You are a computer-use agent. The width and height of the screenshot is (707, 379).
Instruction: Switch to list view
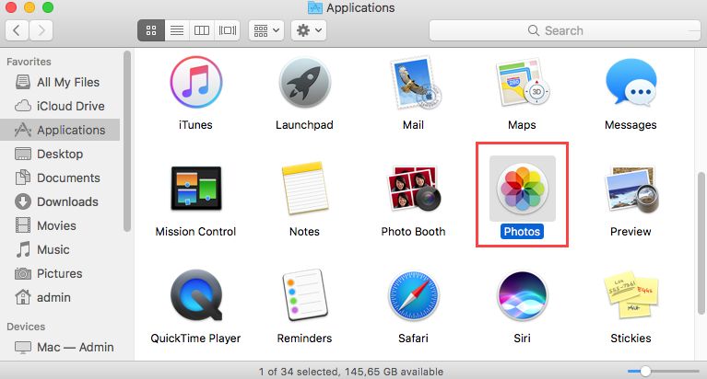tap(177, 30)
